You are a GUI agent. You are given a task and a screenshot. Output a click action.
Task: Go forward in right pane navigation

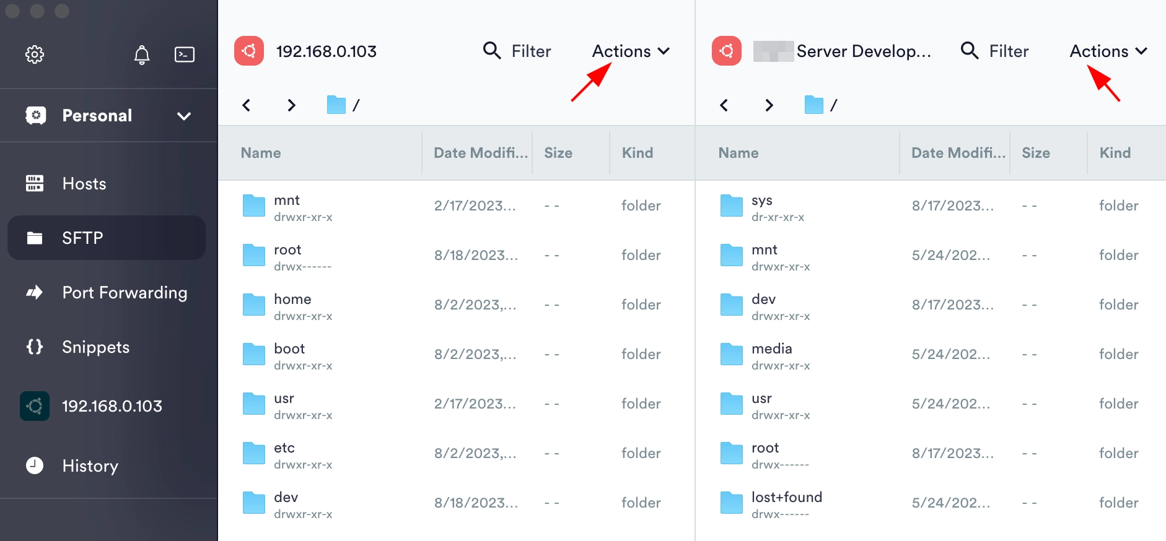(x=769, y=105)
